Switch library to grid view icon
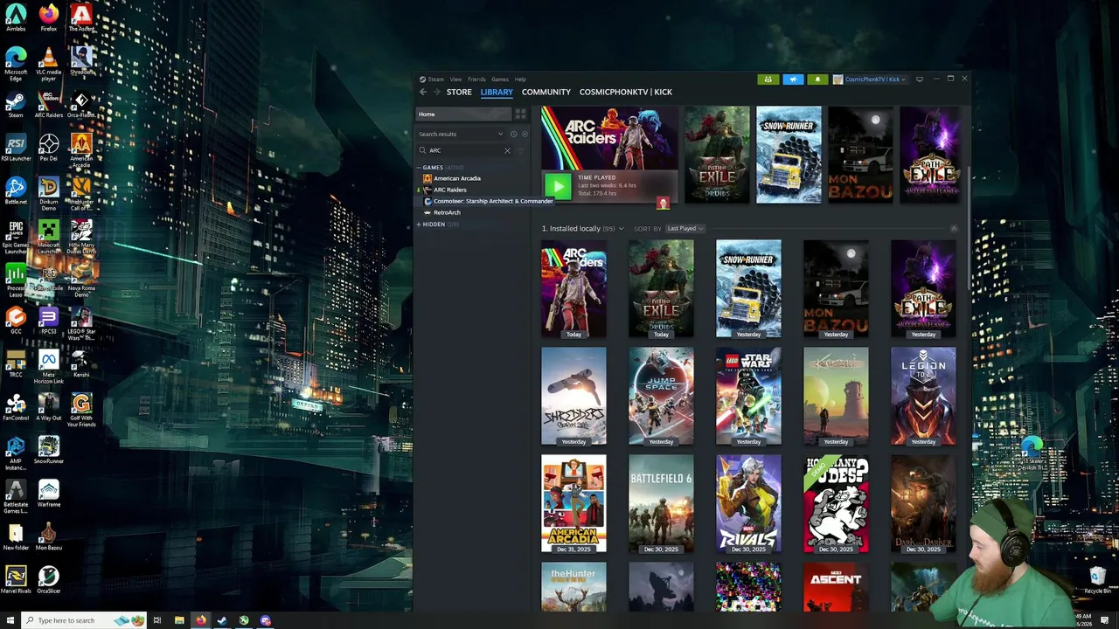This screenshot has width=1119, height=629. point(520,114)
